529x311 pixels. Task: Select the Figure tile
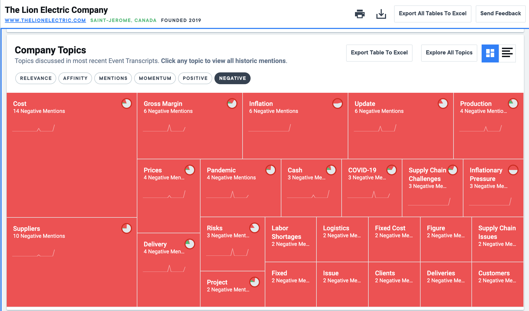(x=446, y=239)
